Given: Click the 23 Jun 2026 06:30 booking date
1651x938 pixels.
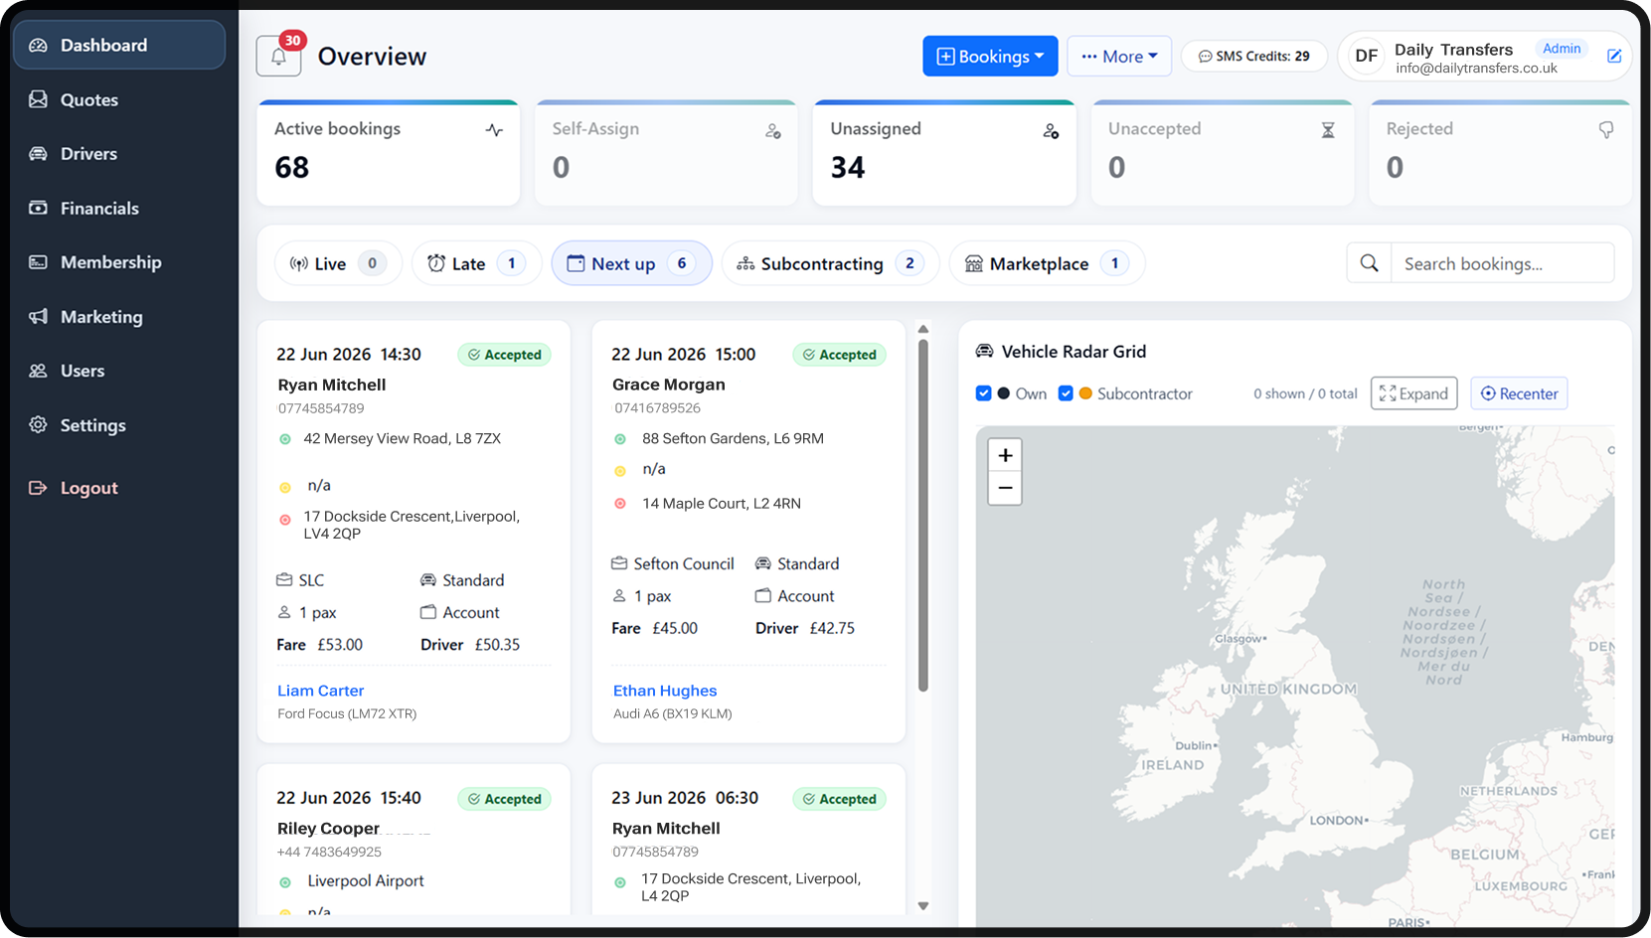Looking at the screenshot, I should coord(685,798).
